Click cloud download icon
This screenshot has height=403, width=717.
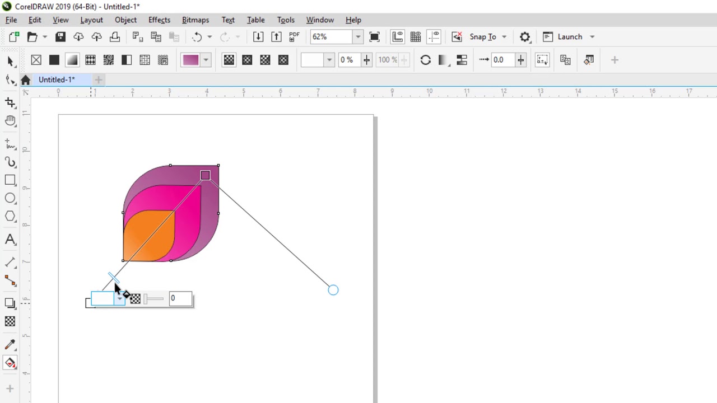78,37
